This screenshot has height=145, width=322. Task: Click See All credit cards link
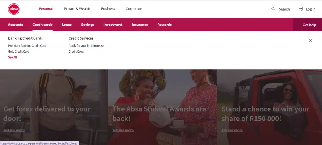pos(13,57)
